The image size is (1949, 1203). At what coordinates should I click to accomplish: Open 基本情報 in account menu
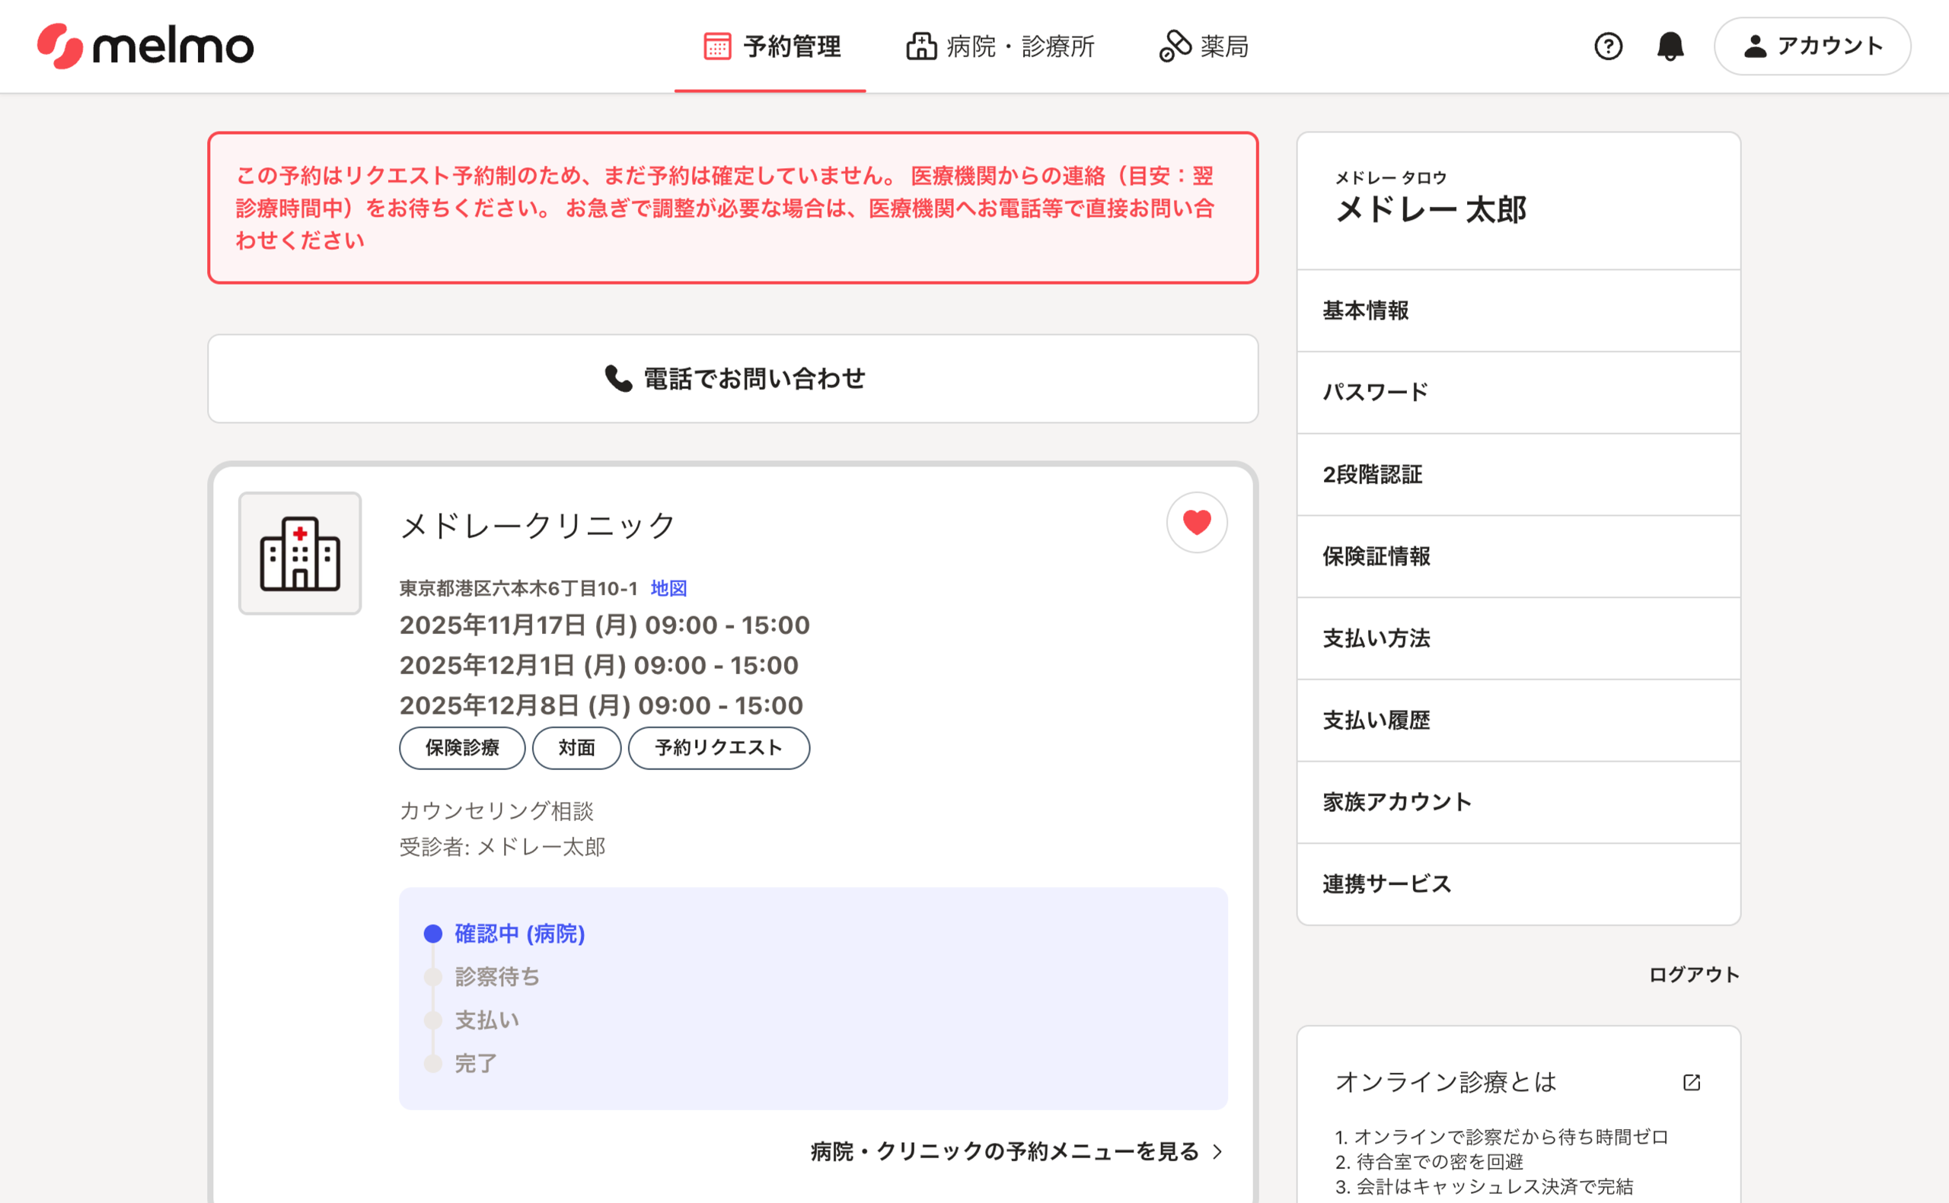click(1518, 310)
